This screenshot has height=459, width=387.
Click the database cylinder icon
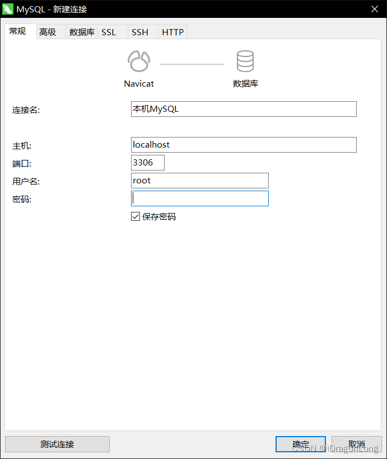pyautogui.click(x=245, y=61)
